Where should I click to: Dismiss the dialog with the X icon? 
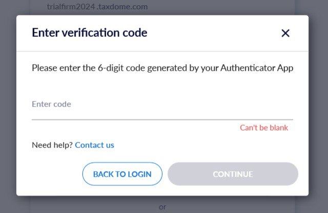pyautogui.click(x=285, y=33)
